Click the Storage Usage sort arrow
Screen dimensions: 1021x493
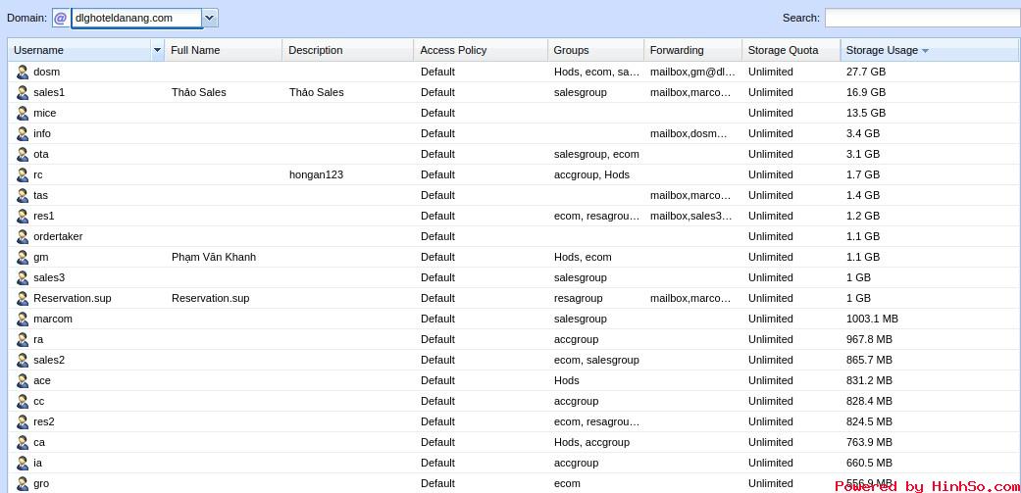click(925, 51)
